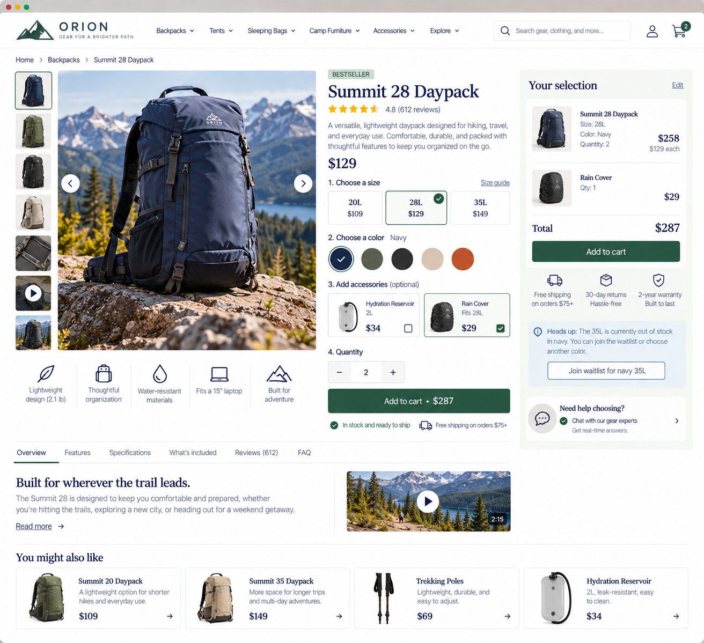
Task: Choose the orange color swatch
Action: click(x=463, y=259)
